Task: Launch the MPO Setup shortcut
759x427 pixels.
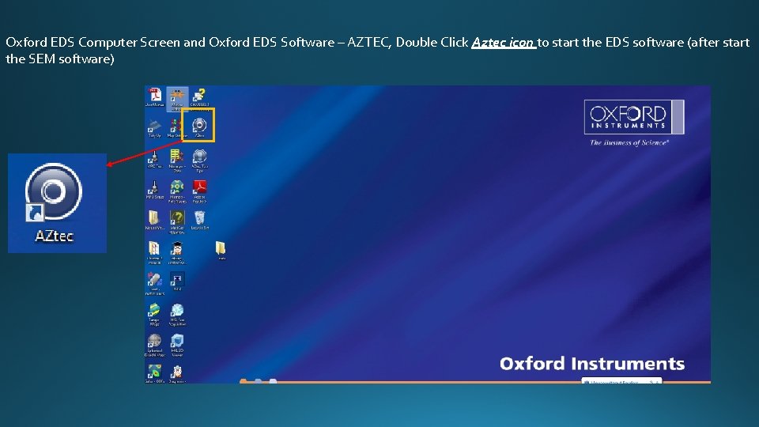Action: (155, 190)
